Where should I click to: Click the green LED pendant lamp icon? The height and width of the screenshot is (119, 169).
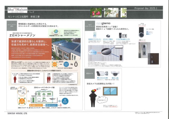44,94
